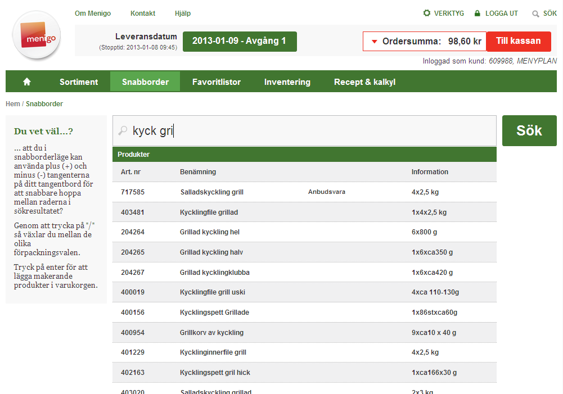The width and height of the screenshot is (563, 394).
Task: Open the Hjälp link
Action: pos(183,13)
